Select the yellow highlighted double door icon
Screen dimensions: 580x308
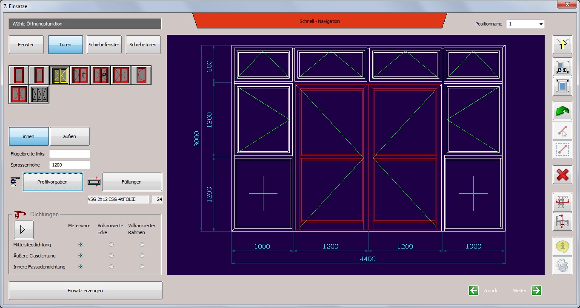60,75
